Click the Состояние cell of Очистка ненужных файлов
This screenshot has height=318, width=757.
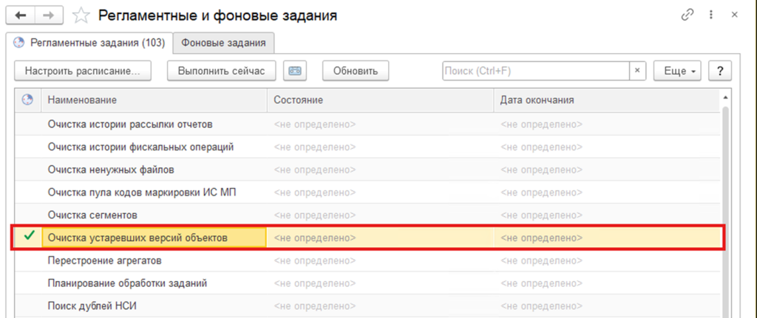pyautogui.click(x=381, y=170)
